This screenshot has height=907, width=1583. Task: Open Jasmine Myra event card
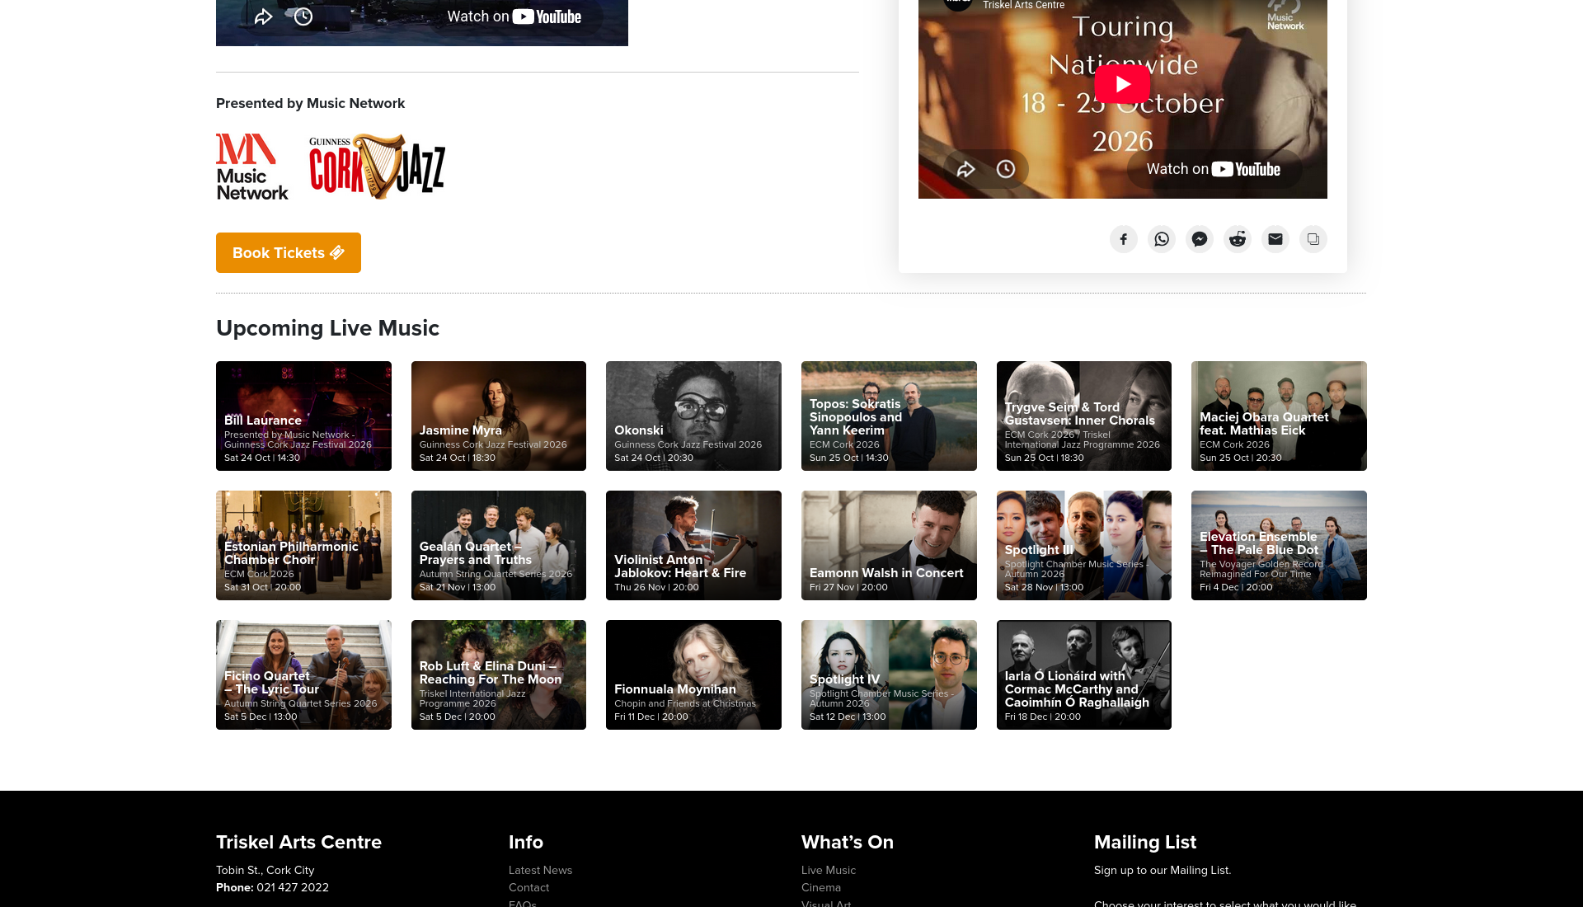499,416
